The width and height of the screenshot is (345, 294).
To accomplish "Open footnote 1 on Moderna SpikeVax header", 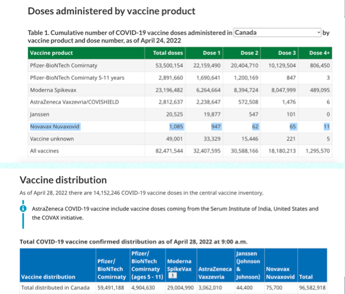I will tap(172, 275).
